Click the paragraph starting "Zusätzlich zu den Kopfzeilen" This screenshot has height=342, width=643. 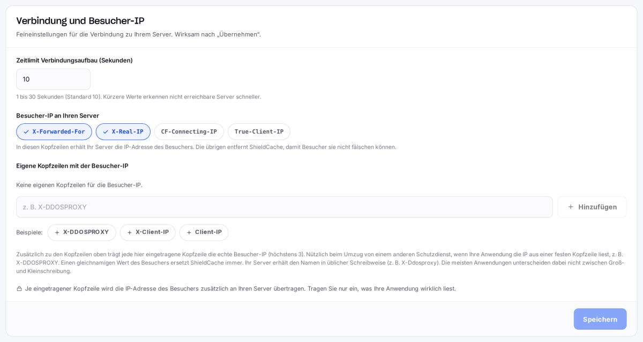click(x=320, y=263)
